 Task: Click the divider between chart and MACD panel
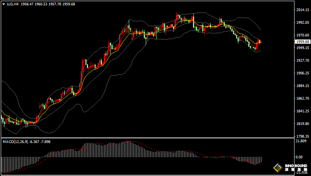click(x=146, y=138)
